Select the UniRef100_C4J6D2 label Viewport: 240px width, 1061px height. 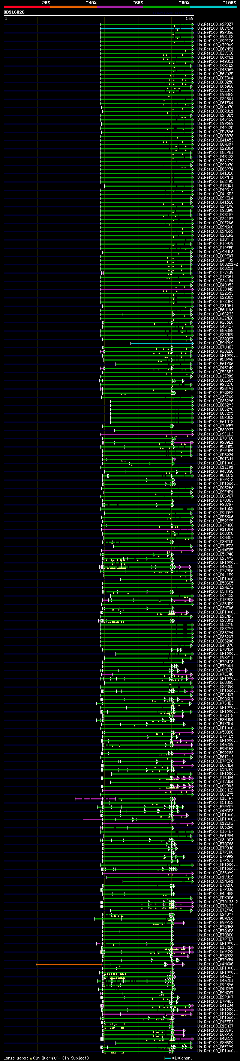pos(215,194)
